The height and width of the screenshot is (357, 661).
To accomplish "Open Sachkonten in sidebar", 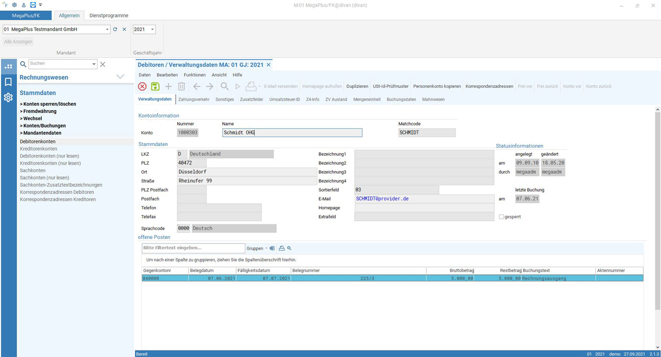I will click(x=33, y=170).
